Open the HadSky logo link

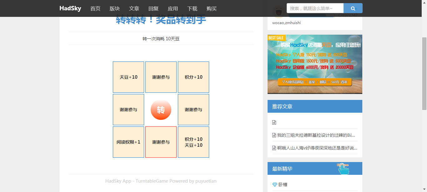[70, 8]
